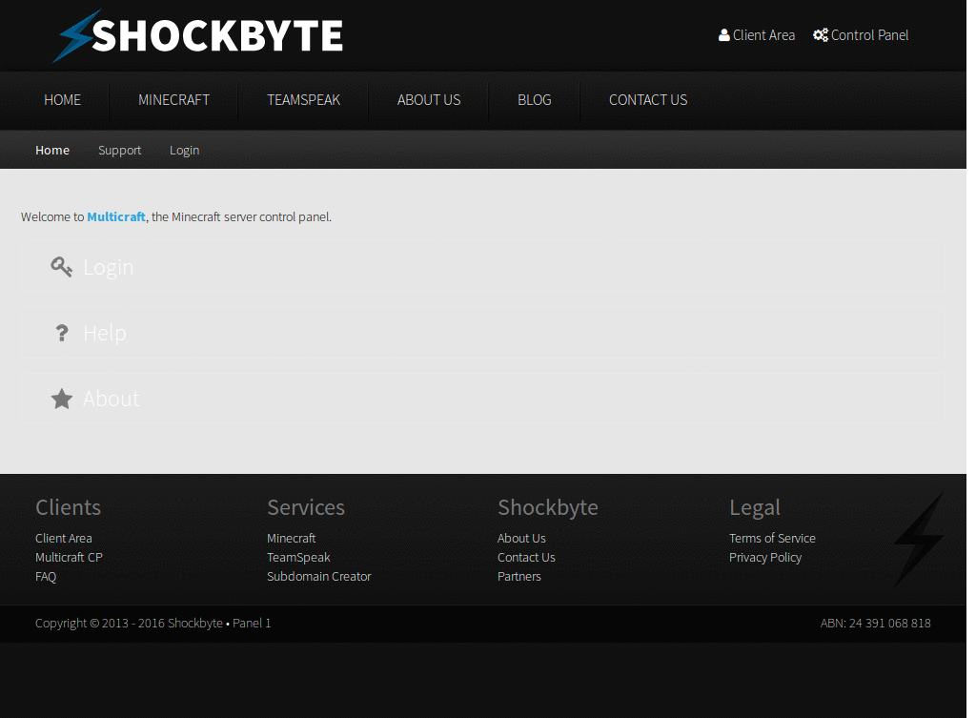Open the TEAMSPEAK navigation item
This screenshot has height=718, width=976.
tap(304, 99)
